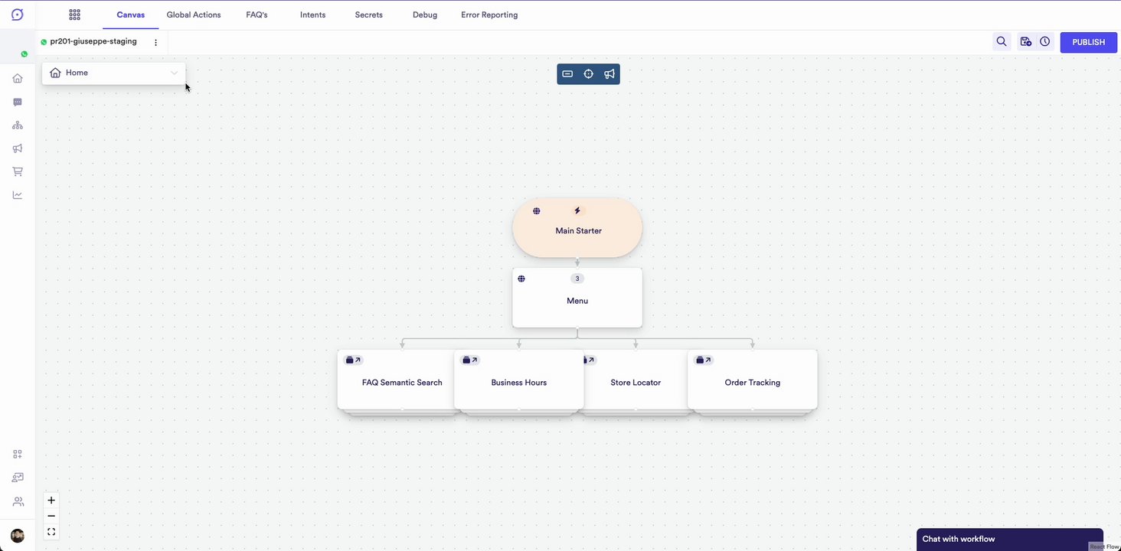The width and height of the screenshot is (1121, 551).
Task: Click the WhatsApp channel icon in sidebar
Action: [25, 54]
